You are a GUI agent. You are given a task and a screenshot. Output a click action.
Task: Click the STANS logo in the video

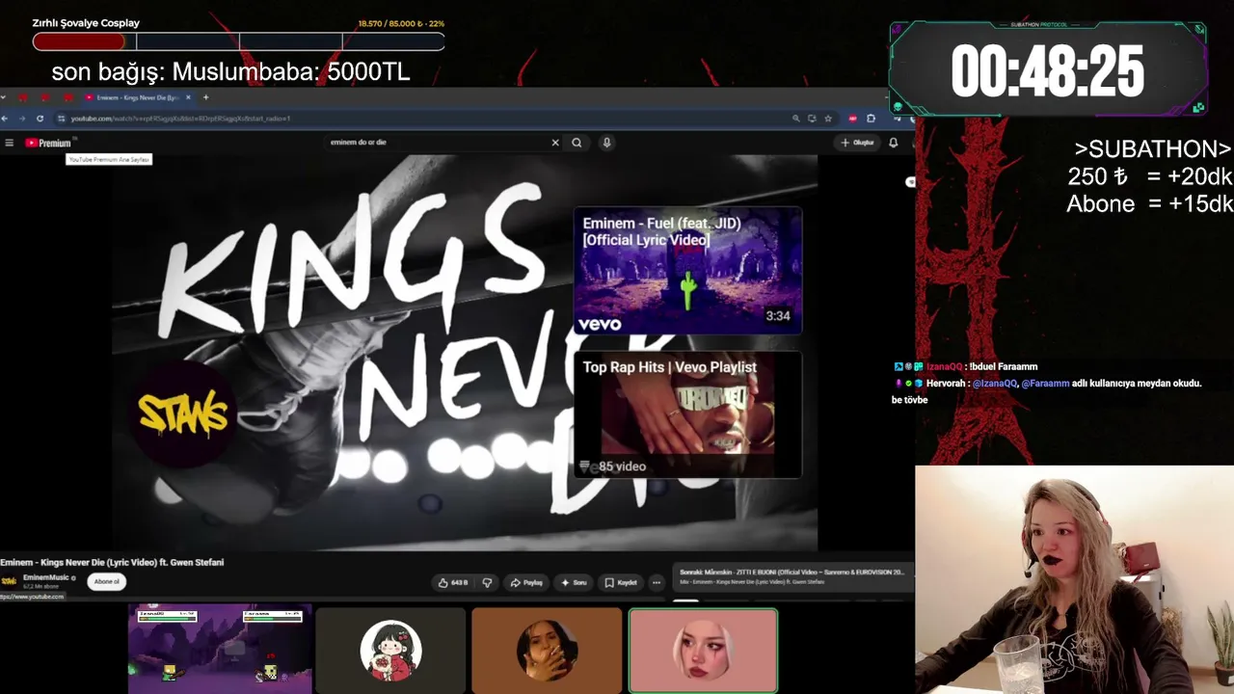(x=183, y=414)
